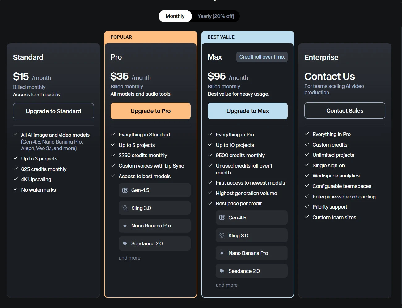Click Nano Banana Pro sparkle icon in Max plan

click(222, 253)
